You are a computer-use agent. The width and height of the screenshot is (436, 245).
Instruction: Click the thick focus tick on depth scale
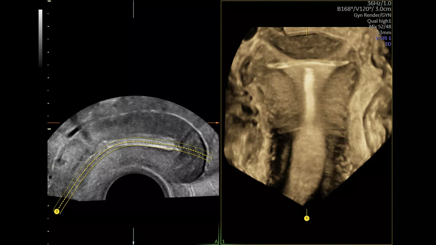tap(49, 129)
